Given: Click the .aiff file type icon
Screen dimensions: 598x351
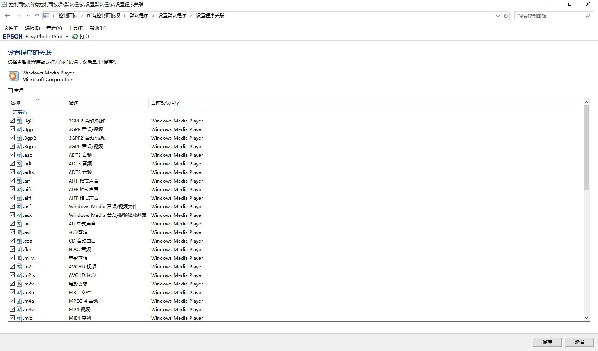Looking at the screenshot, I should [x=19, y=198].
